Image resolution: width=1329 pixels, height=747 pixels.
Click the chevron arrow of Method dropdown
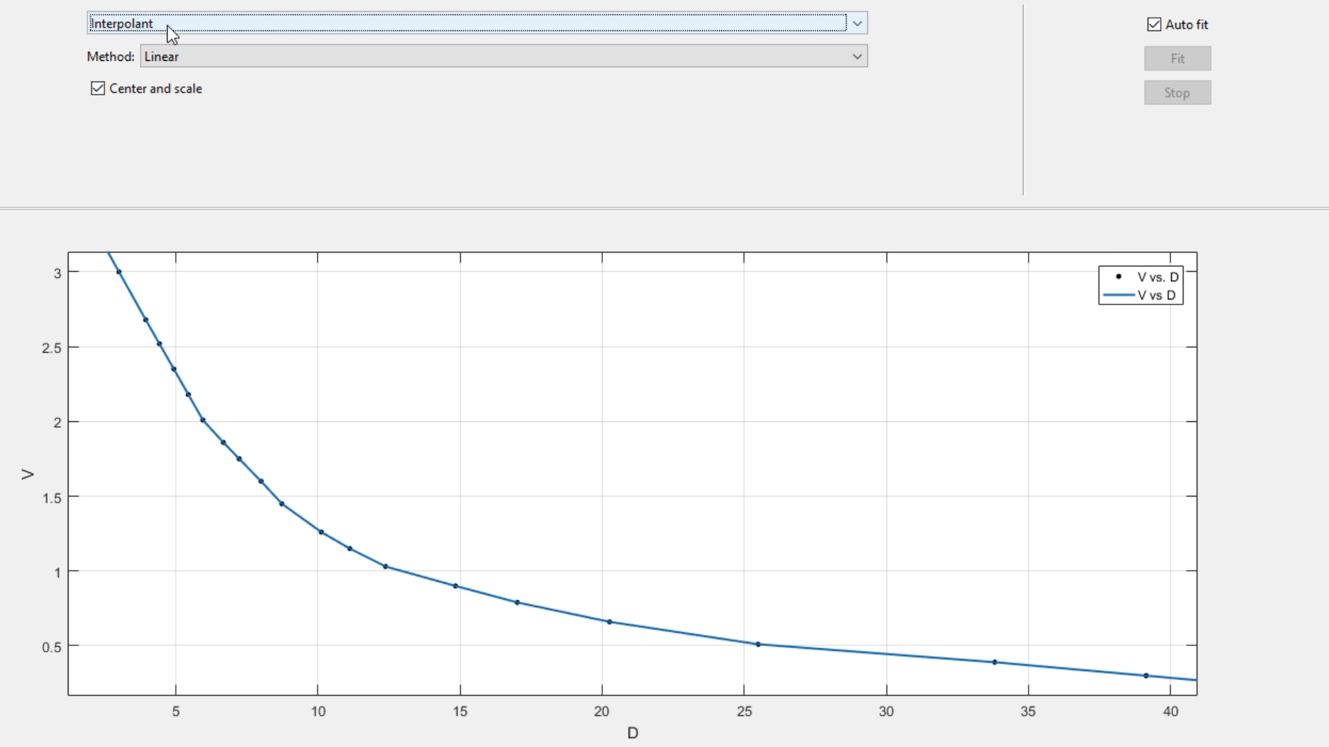pyautogui.click(x=857, y=57)
